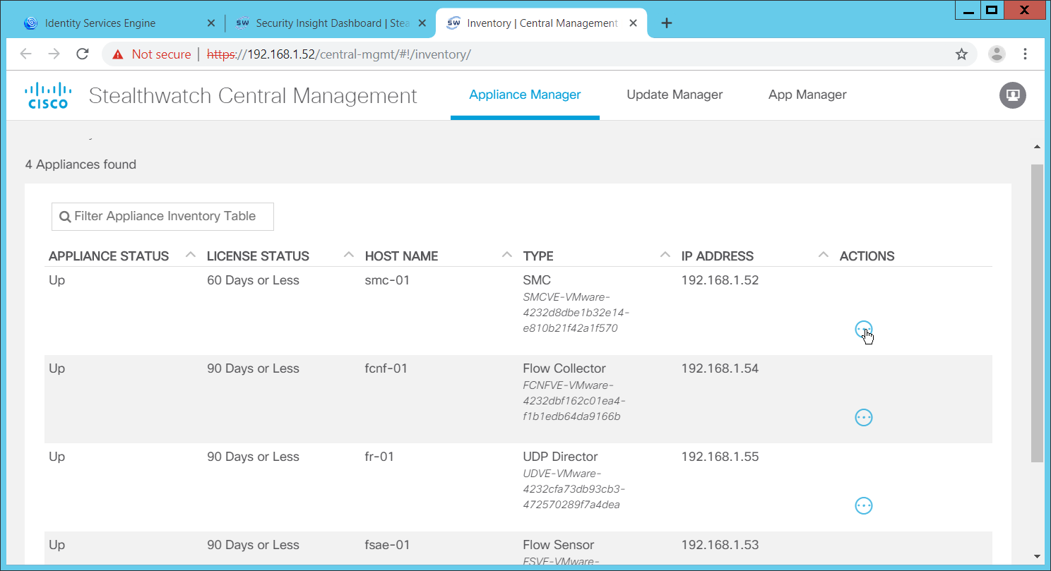This screenshot has height=571, width=1051.
Task: Switch to the Update Manager tab
Action: (675, 95)
